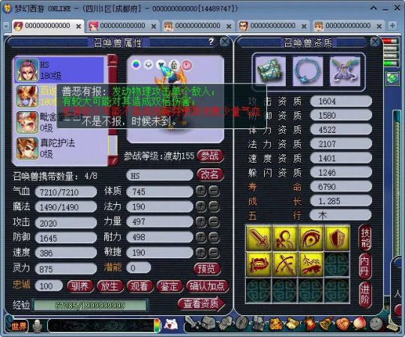Decrease 体质 with its minus button
Image resolution: width=405 pixels, height=337 pixels.
point(214,191)
